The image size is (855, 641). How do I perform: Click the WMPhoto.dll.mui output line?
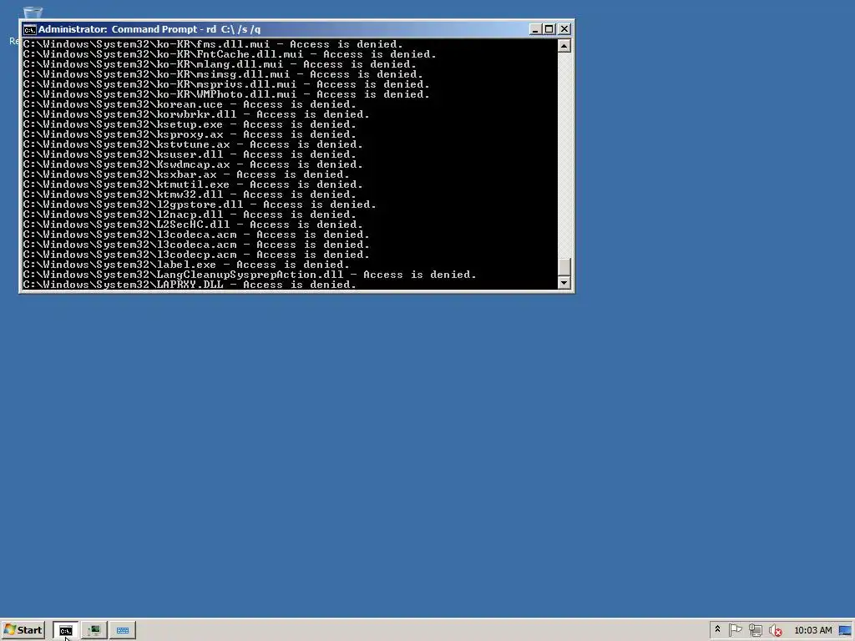pos(226,94)
